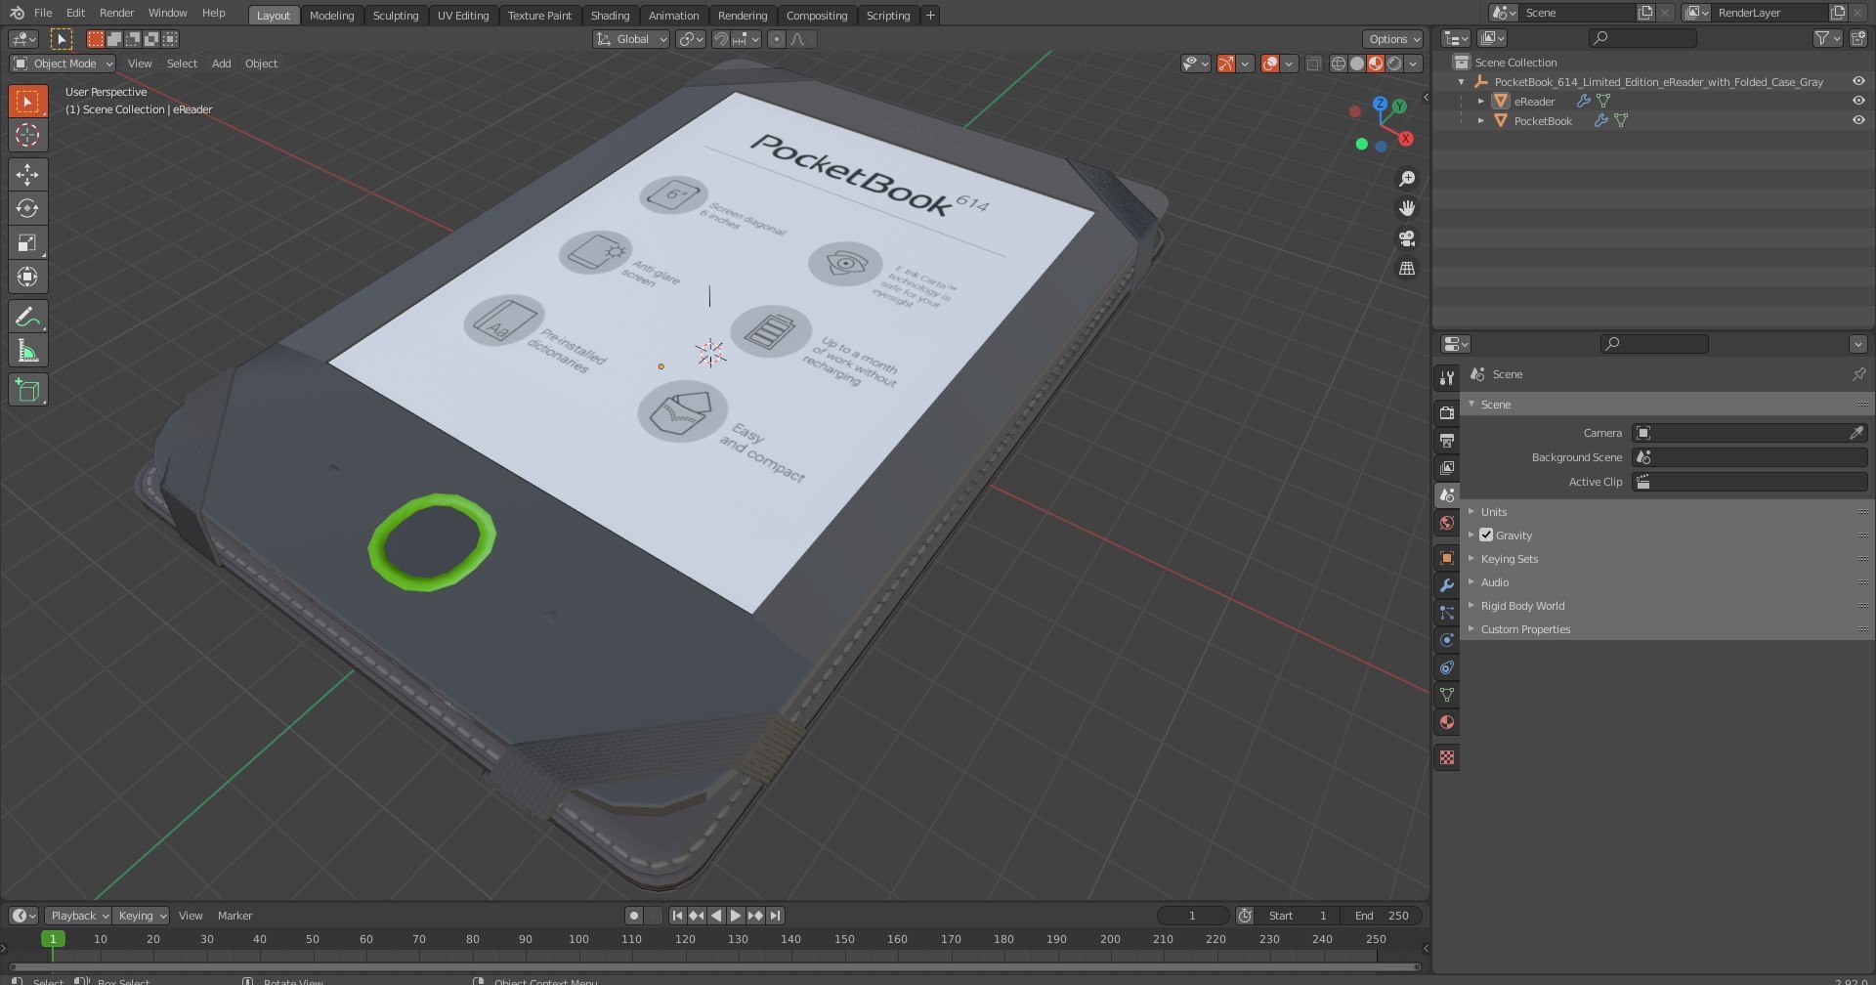This screenshot has width=1876, height=985.
Task: Open the Global transform orientation dropdown
Action: tap(631, 39)
